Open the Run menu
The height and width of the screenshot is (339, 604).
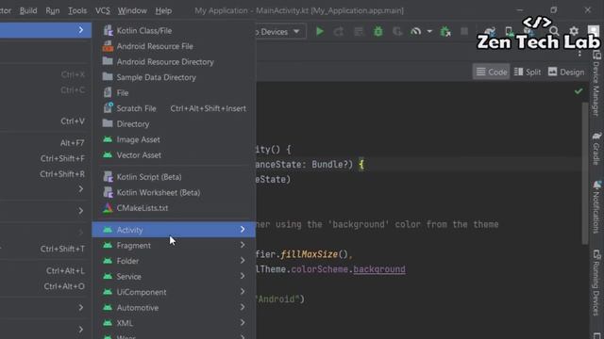click(x=53, y=10)
